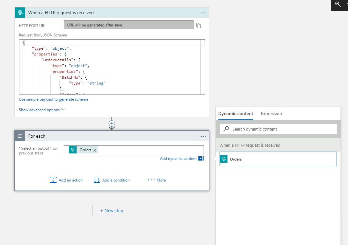Click Add an action link
The width and height of the screenshot is (348, 245).
[70, 180]
